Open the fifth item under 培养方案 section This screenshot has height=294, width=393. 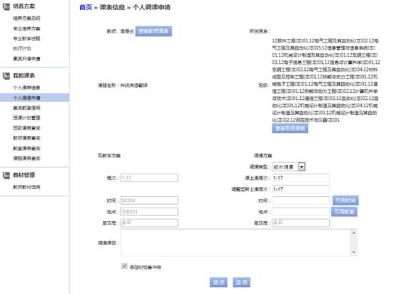point(26,59)
